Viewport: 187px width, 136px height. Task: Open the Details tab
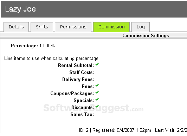coord(16,27)
